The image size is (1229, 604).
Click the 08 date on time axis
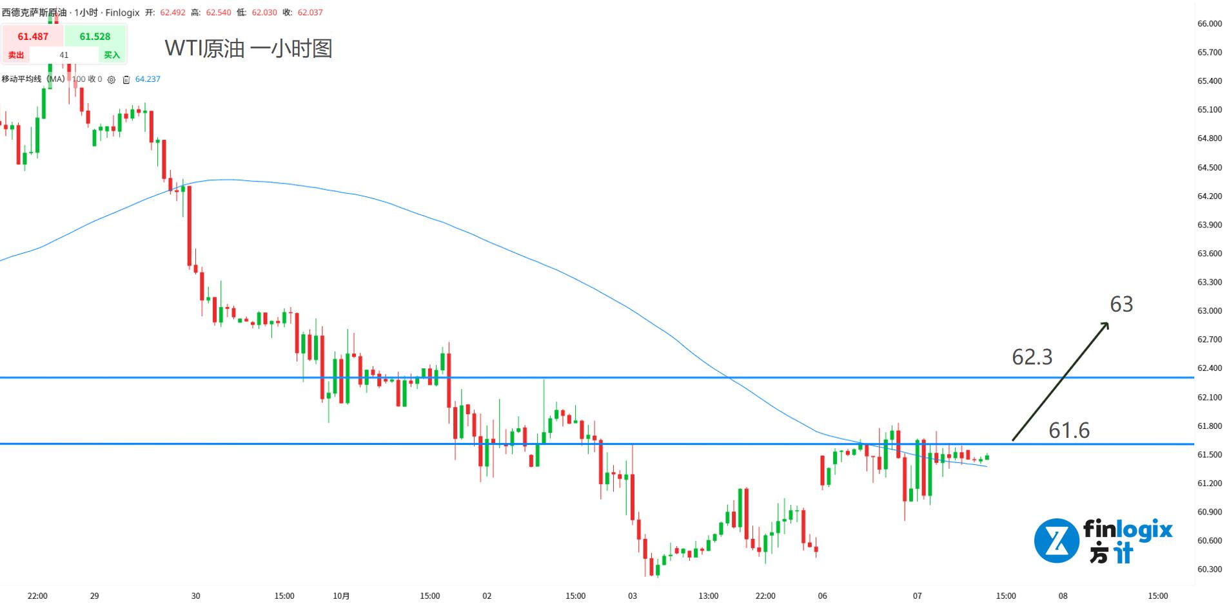click(1063, 596)
